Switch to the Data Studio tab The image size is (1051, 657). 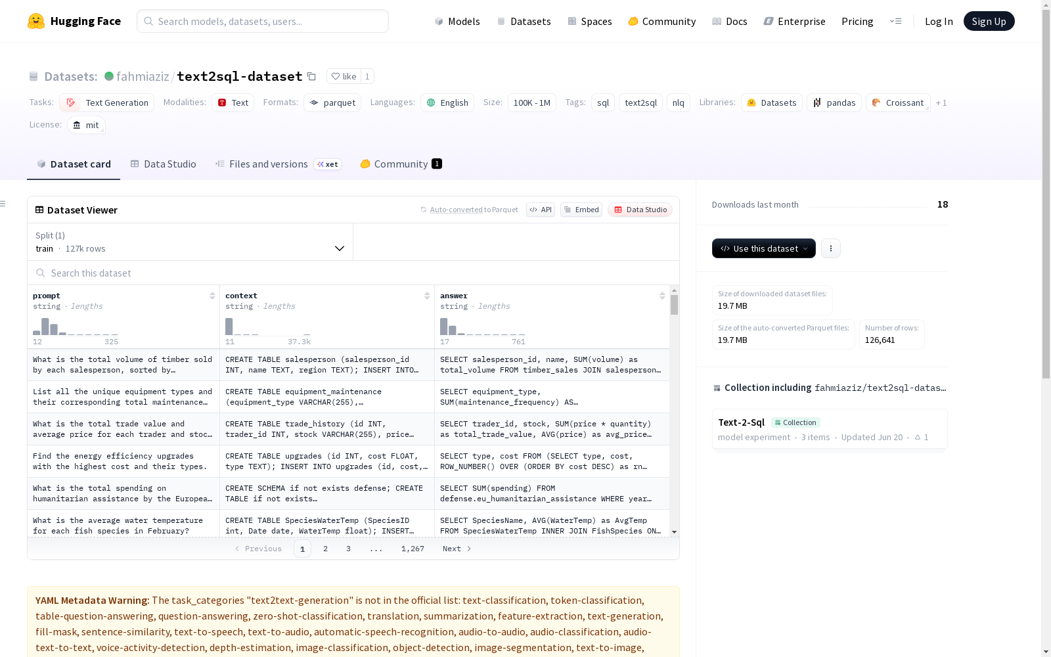coord(164,164)
